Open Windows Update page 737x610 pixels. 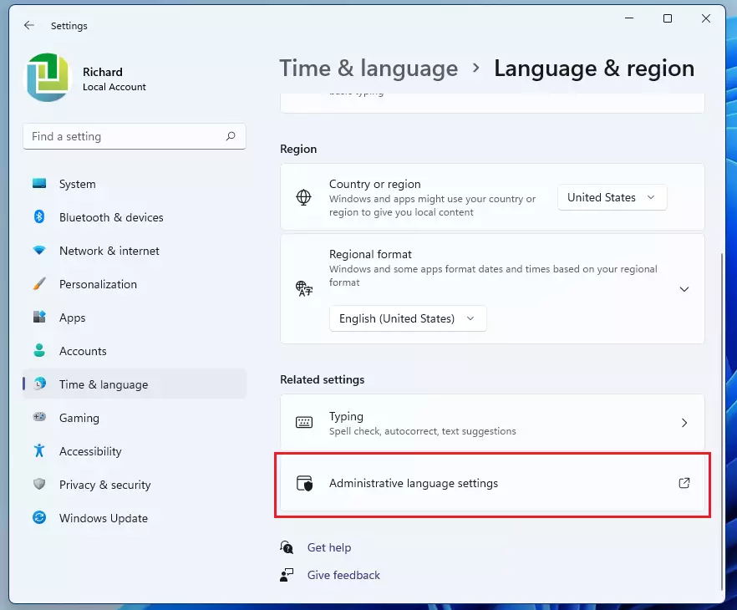135,518
